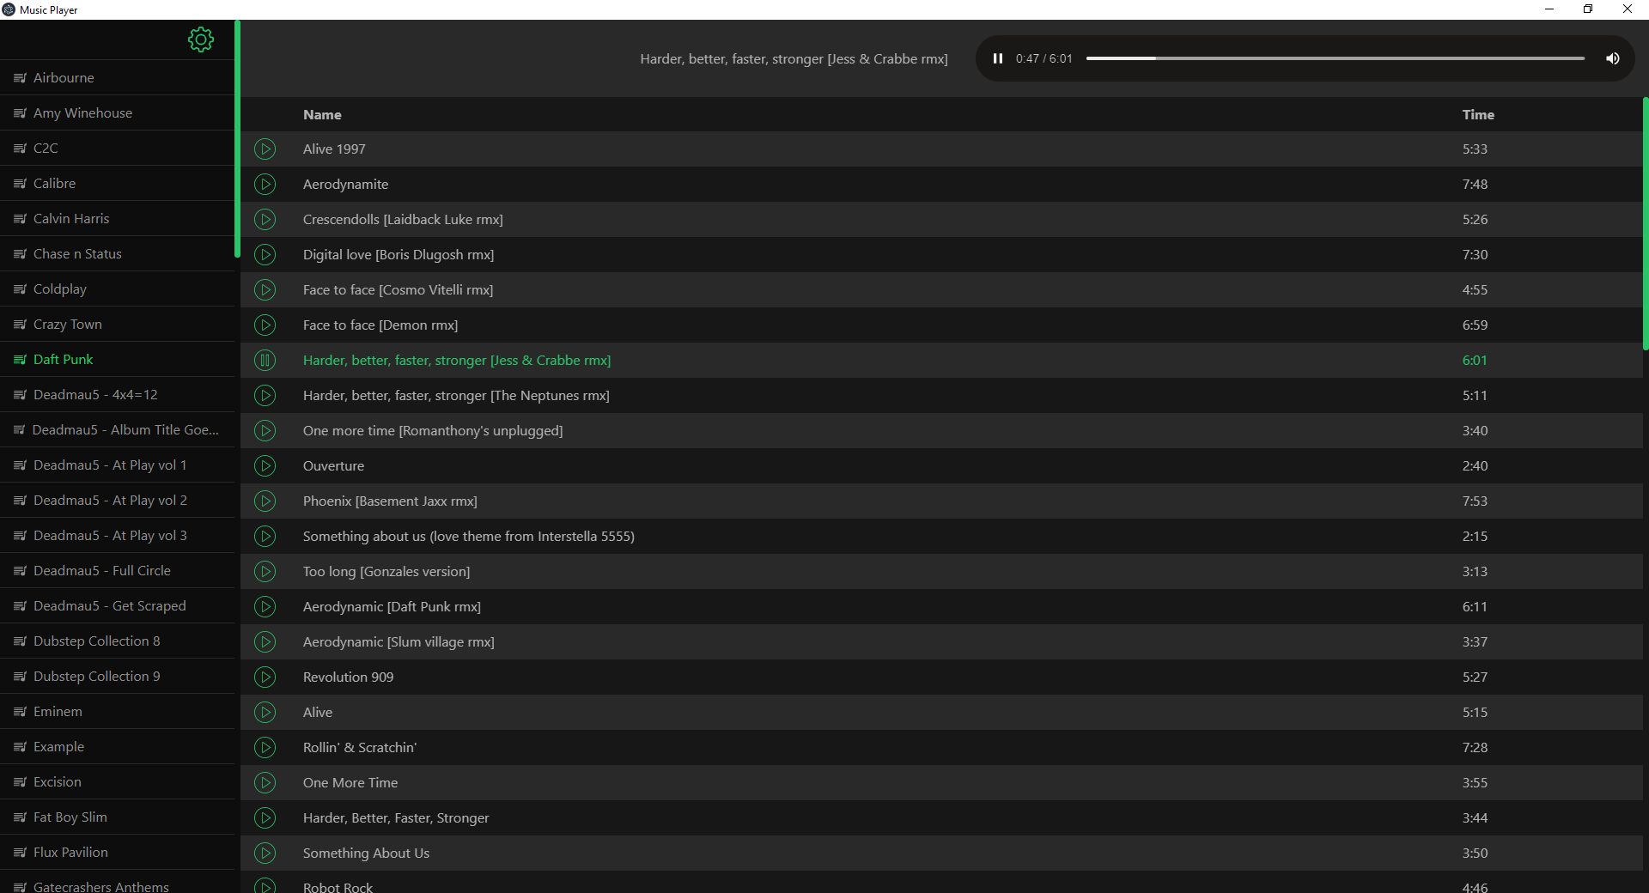
Task: Play One more time [Romanthony's unplugged]
Action: pos(265,431)
